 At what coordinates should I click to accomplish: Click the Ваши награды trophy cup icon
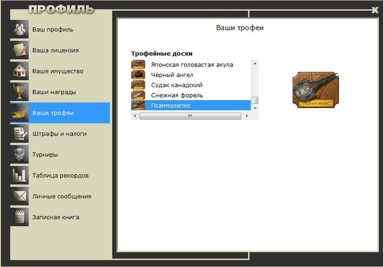[20, 92]
